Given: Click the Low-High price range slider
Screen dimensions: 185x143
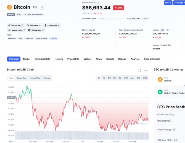Looking at the screenshot, I should (x=112, y=19).
